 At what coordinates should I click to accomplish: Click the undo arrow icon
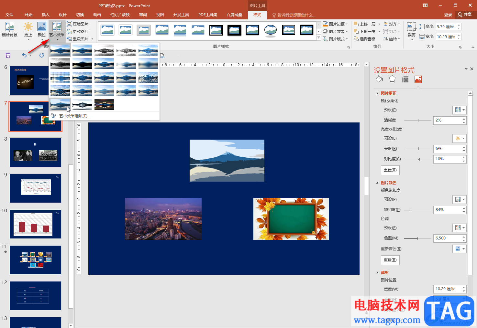[x=24, y=55]
